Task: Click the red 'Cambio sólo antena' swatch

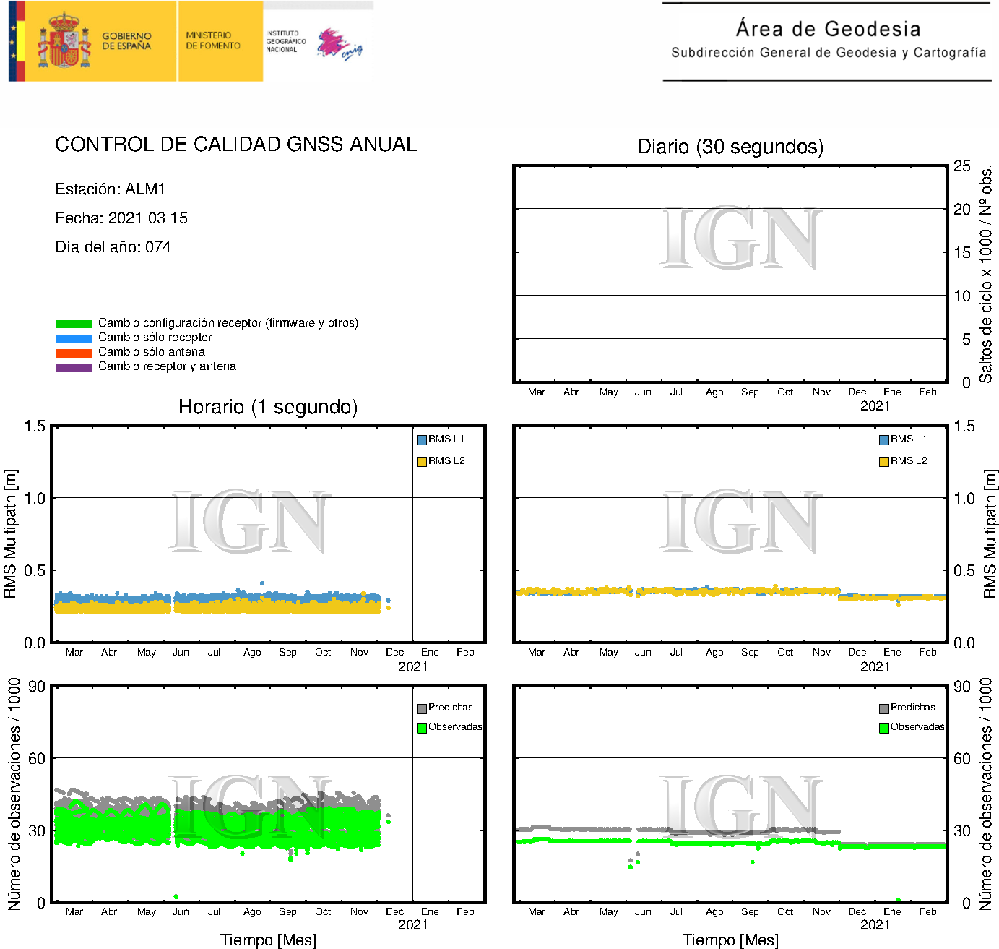Action: pyautogui.click(x=74, y=353)
